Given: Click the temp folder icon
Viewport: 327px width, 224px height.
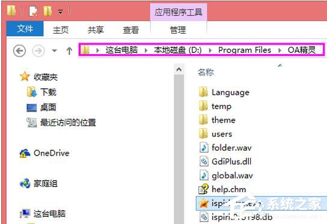Looking at the screenshot, I should [203, 106].
